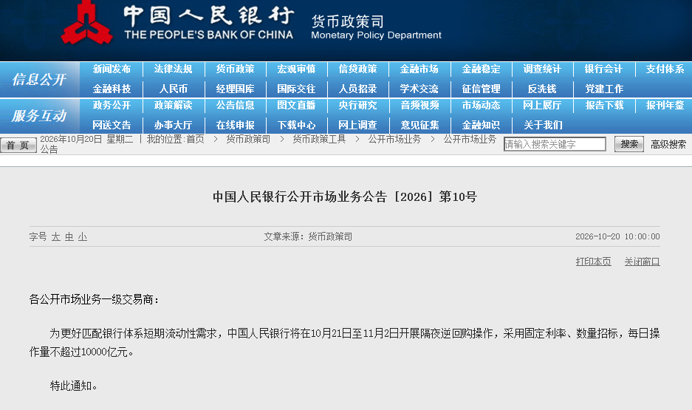Image resolution: width=692 pixels, height=410 pixels.
Task: Click the 搜索 search button
Action: pos(629,144)
